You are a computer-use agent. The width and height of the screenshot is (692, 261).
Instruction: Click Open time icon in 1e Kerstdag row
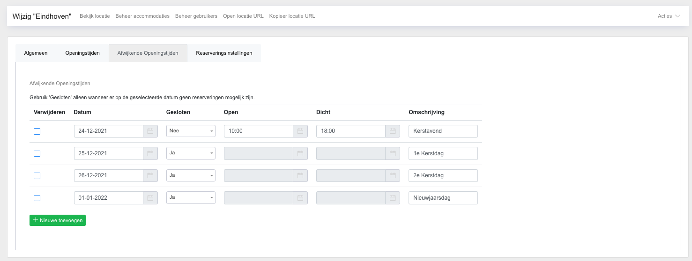[300, 153]
